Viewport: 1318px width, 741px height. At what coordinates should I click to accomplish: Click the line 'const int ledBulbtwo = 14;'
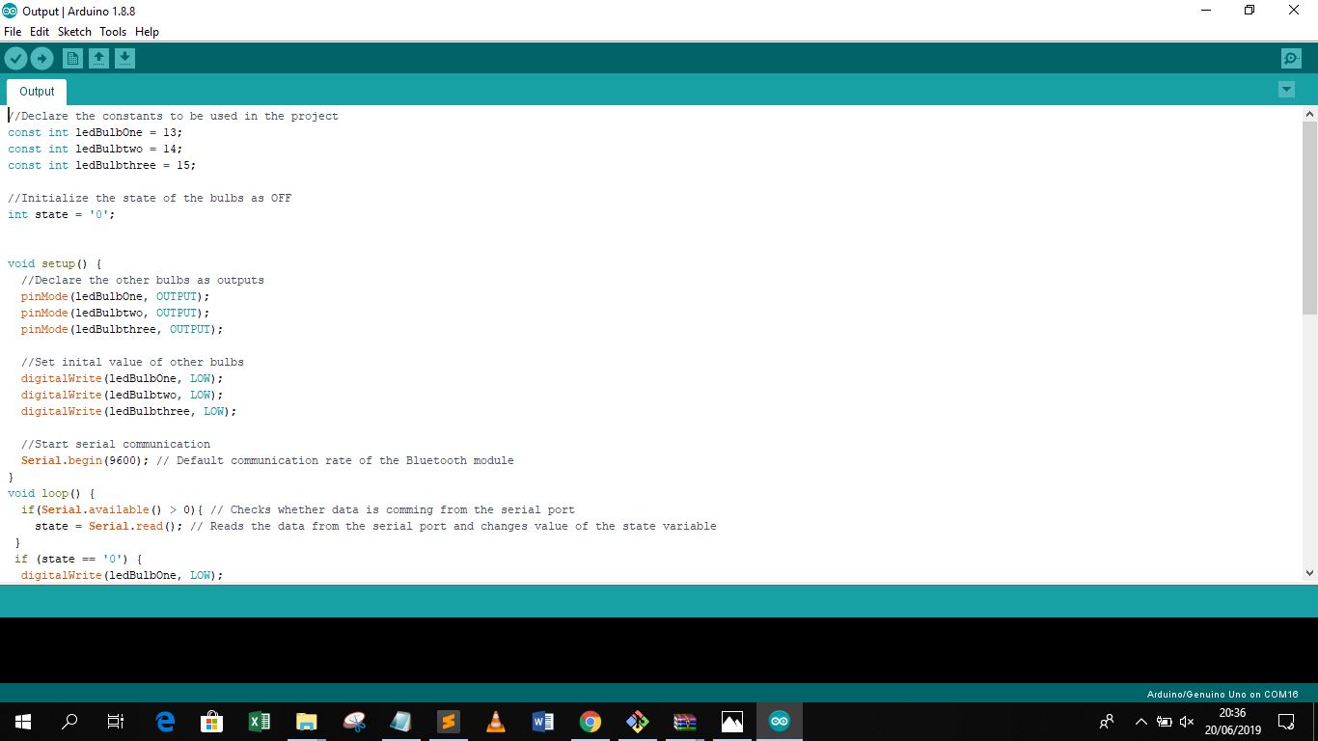[x=95, y=149]
